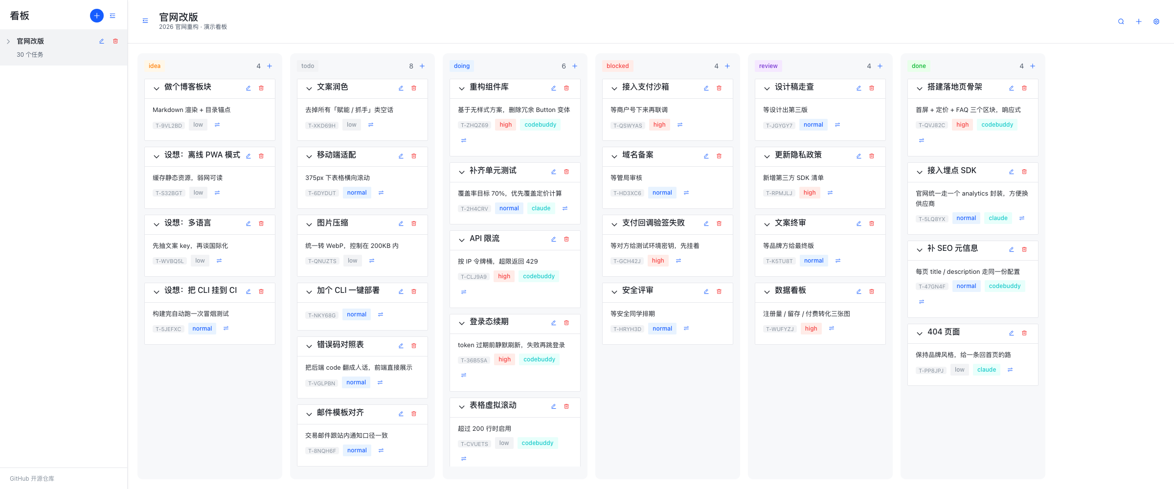The width and height of the screenshot is (1174, 489).
Task: Edit the 做个博客板块 card
Action: point(248,88)
